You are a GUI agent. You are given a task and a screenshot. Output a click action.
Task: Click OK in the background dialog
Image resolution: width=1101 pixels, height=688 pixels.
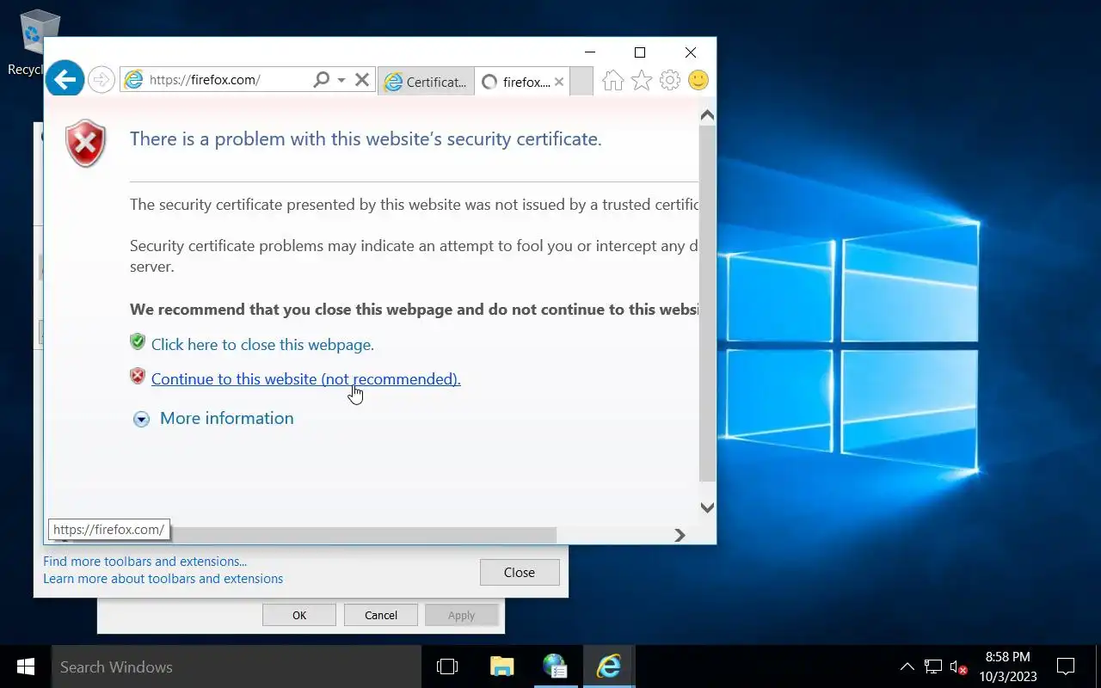299,615
